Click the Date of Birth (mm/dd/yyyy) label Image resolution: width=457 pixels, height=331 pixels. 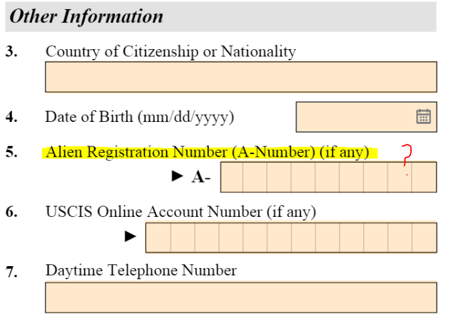(139, 117)
